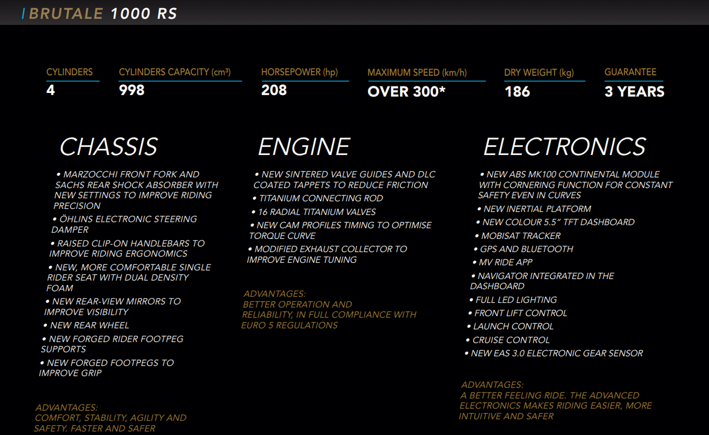
Task: Click the MOBISAT TRACKER bullet item
Action: (521, 236)
